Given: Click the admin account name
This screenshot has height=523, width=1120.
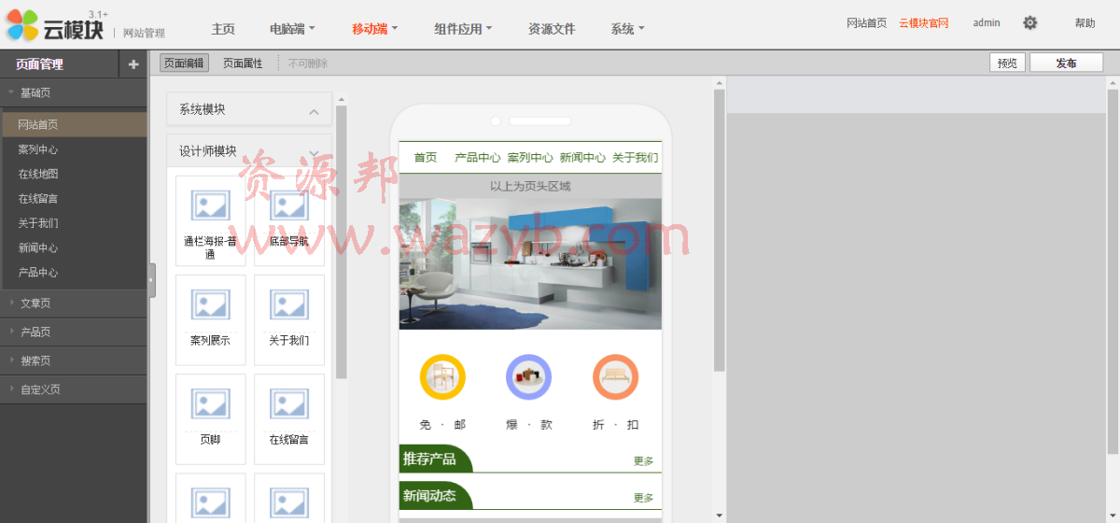Looking at the screenshot, I should coord(987,23).
